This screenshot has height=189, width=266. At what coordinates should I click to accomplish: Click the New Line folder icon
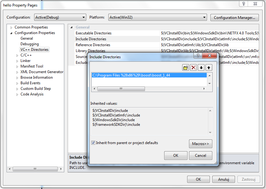pos(186,68)
